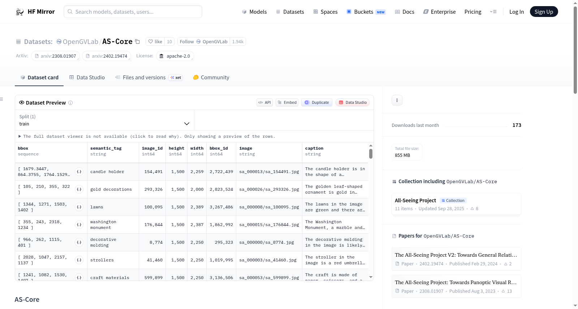
Task: Click the search magnifier icon
Action: point(70,12)
